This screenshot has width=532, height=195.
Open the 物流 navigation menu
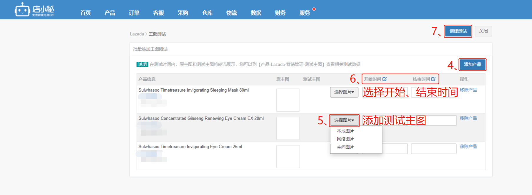click(231, 13)
